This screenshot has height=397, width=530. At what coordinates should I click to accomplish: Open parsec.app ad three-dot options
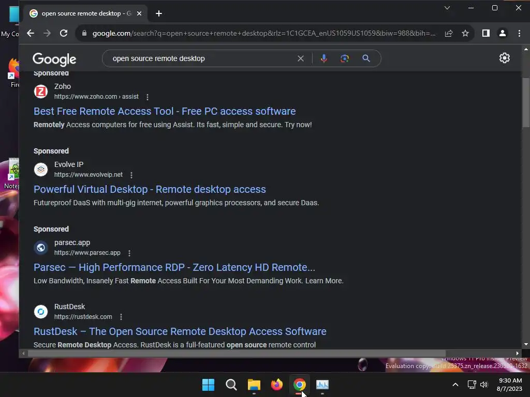[129, 253]
